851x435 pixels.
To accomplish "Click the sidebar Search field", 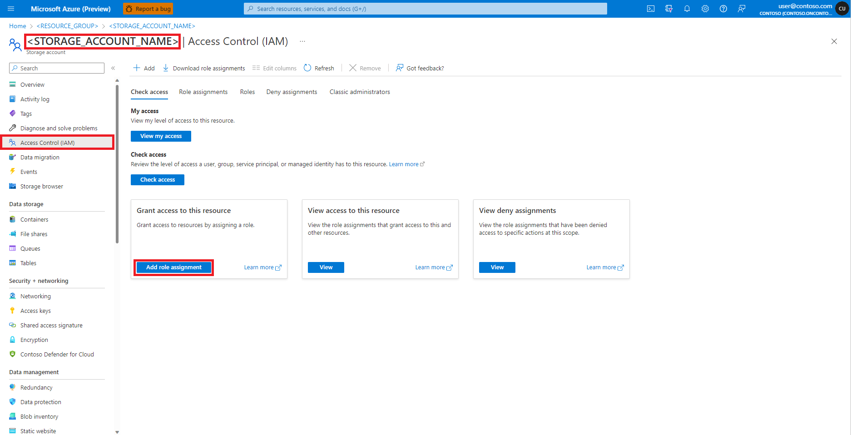I will [56, 68].
